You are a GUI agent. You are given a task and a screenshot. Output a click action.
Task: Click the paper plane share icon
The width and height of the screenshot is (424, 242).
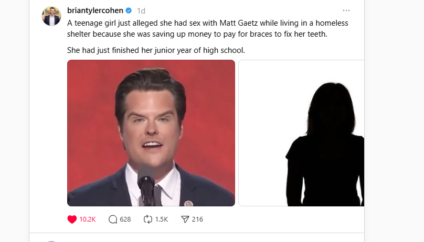(x=185, y=219)
